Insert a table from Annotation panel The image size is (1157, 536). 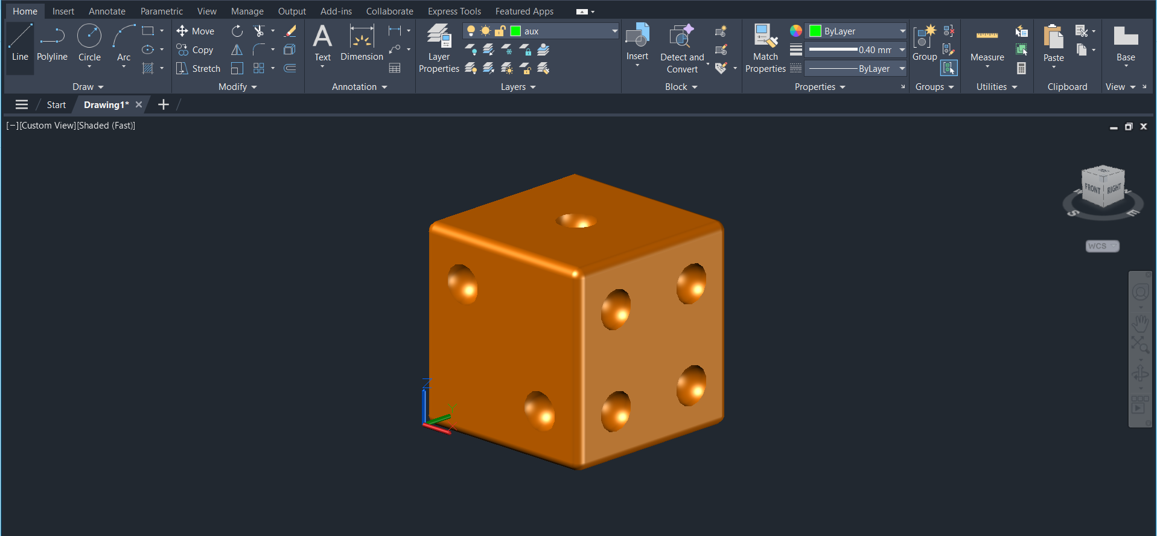coord(395,68)
